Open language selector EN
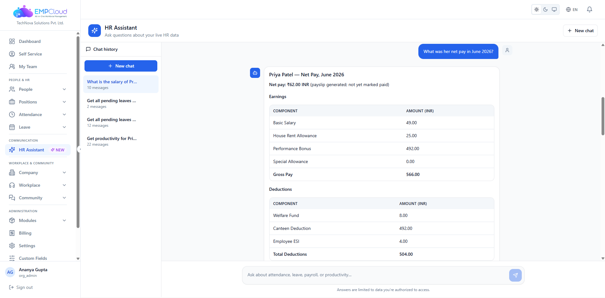Image resolution: width=605 pixels, height=298 pixels. click(572, 9)
